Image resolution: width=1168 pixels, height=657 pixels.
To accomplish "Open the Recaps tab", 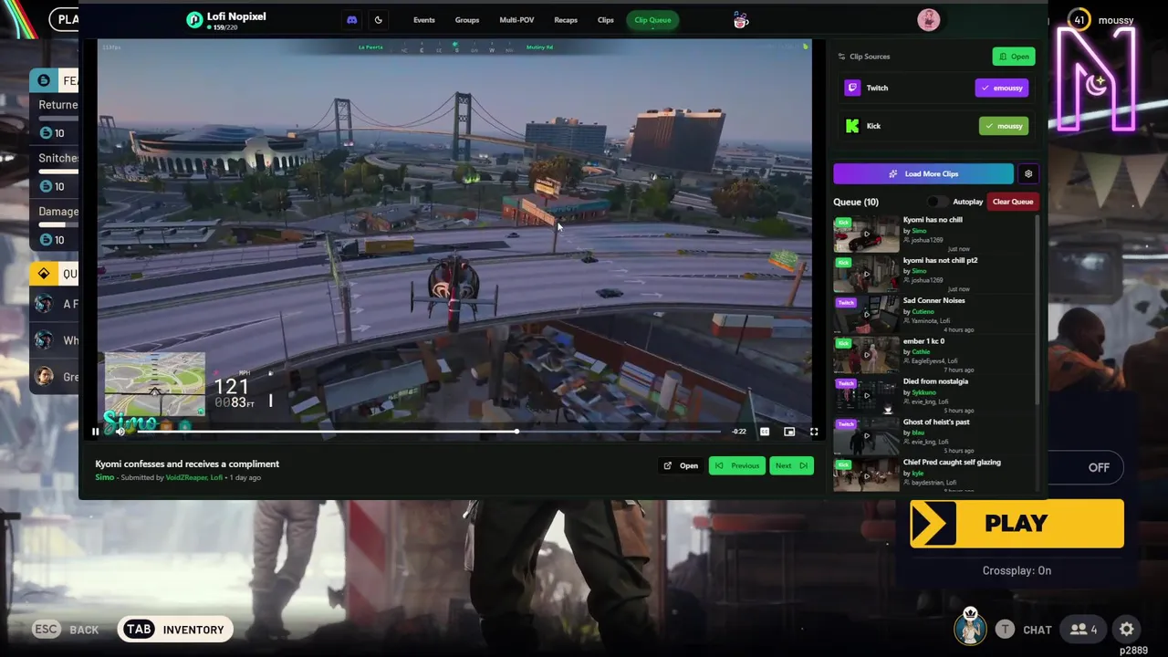I will (x=566, y=20).
